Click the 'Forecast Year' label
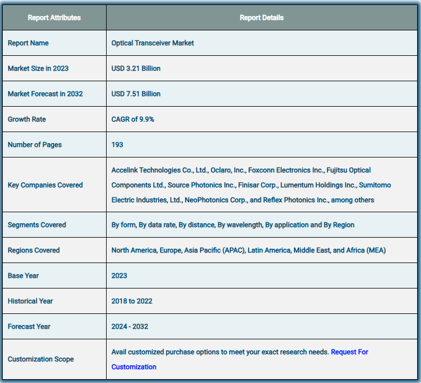 point(29,327)
